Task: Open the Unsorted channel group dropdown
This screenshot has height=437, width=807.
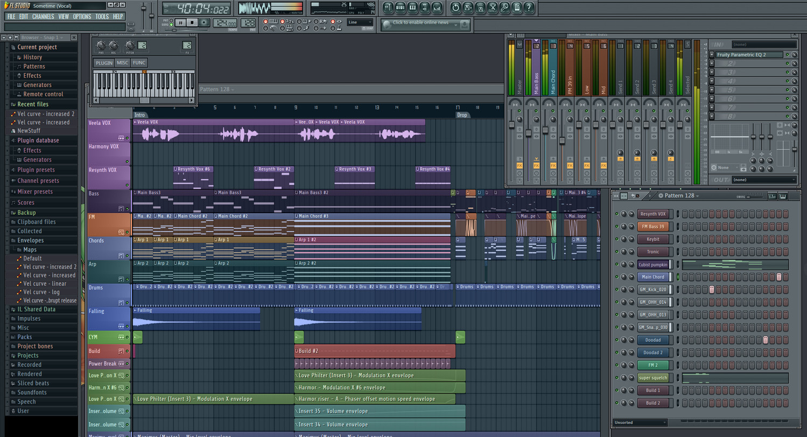Action: tap(640, 422)
